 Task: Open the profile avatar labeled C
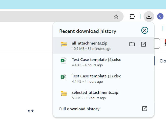pyautogui.click(x=160, y=17)
